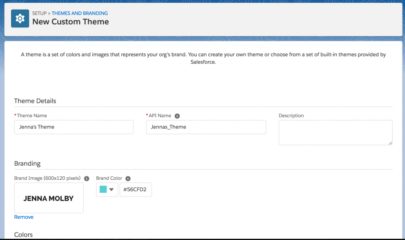Click the Theme Name required asterisk label
The image size is (405, 240).
(15, 116)
